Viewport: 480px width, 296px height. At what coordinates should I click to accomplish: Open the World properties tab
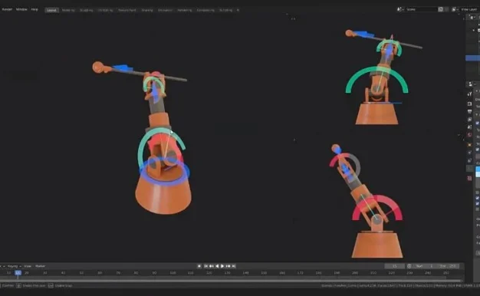click(x=469, y=135)
